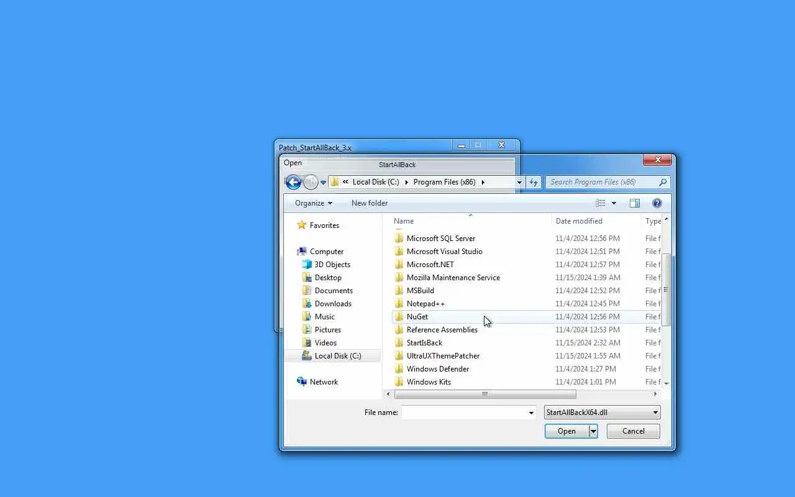
Task: Open the Open button split arrow
Action: pyautogui.click(x=593, y=431)
